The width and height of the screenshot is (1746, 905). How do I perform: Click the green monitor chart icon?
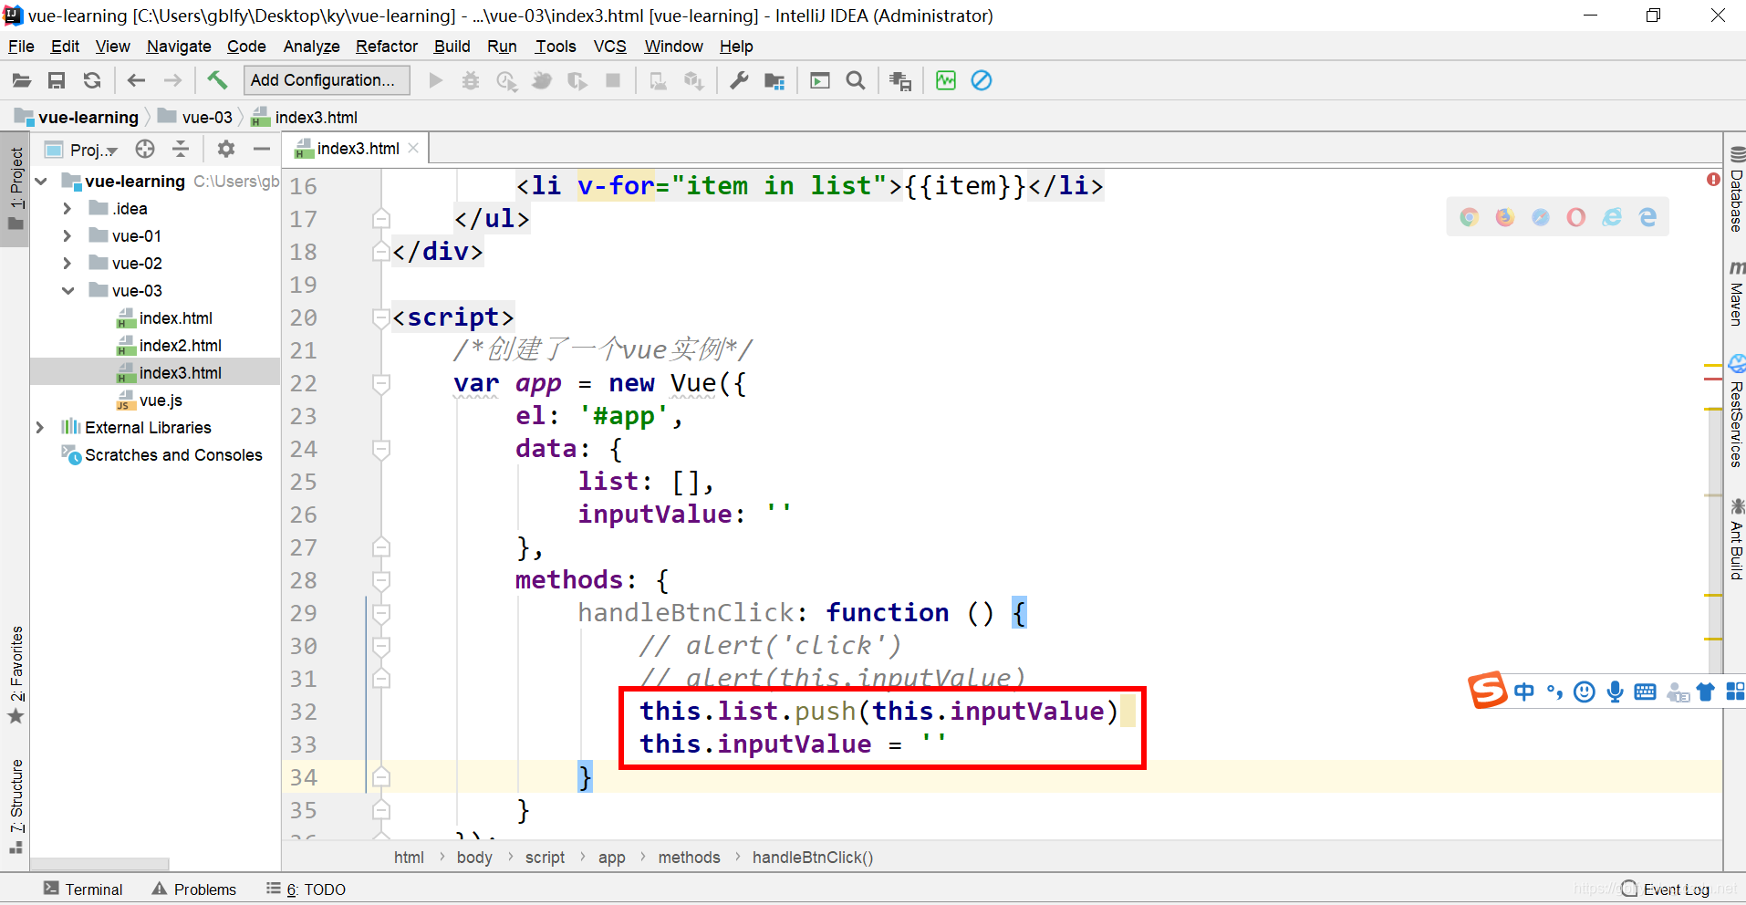coord(946,80)
